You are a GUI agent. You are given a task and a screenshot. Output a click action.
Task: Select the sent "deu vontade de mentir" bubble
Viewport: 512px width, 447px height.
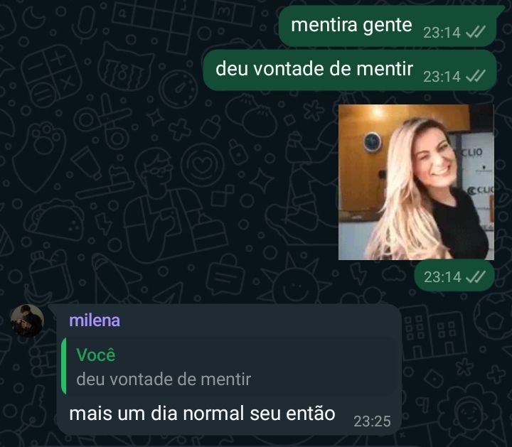tap(350, 70)
